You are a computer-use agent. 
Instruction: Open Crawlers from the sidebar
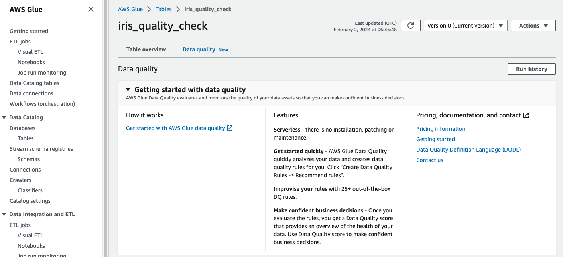pos(20,180)
